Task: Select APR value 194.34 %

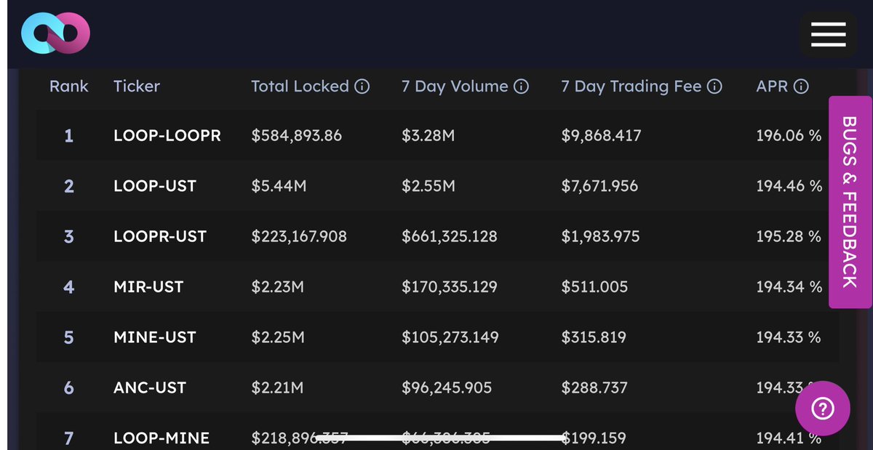Action: [x=789, y=286]
